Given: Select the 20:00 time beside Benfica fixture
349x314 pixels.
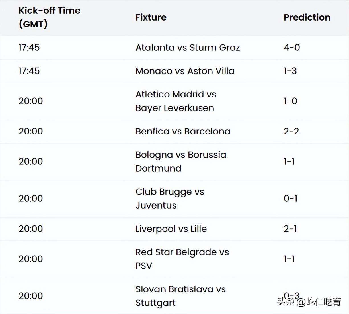Looking at the screenshot, I should 31,131.
